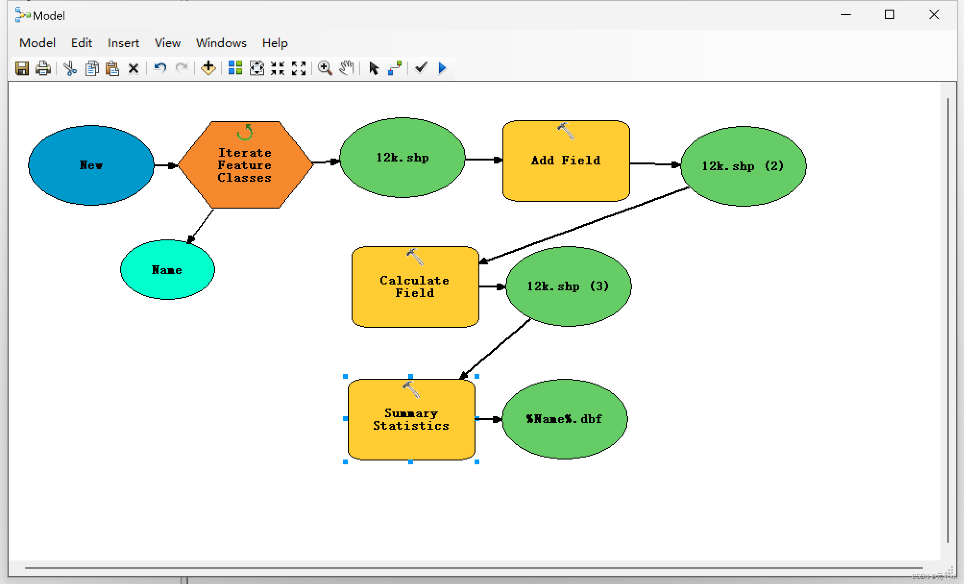Click the Fixed Zoom Out icon

click(299, 68)
